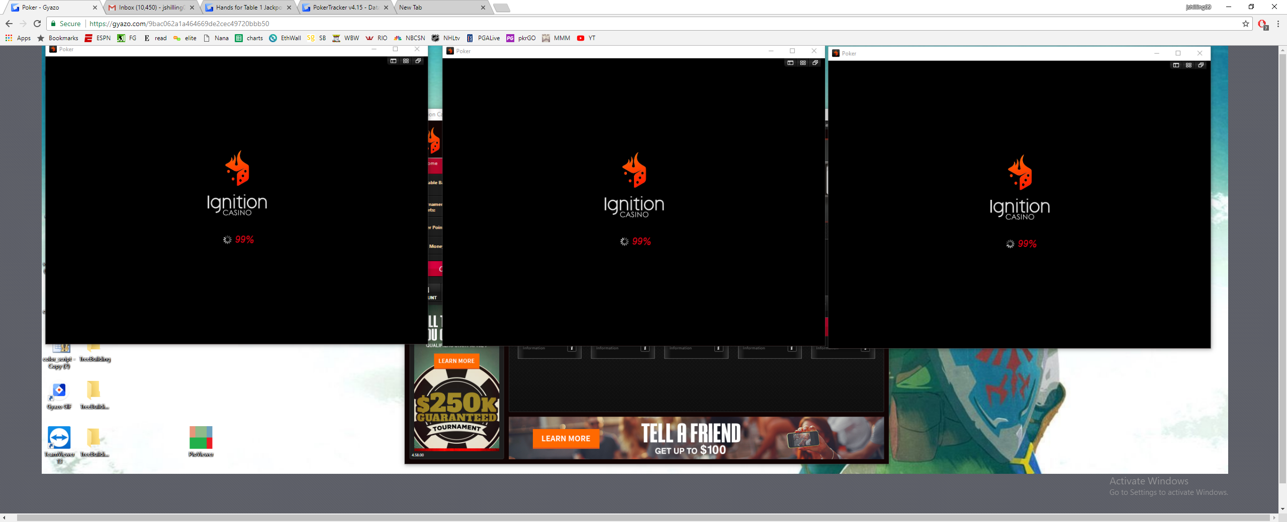The height and width of the screenshot is (522, 1287).
Task: Open the YT YouTube bookmark
Action: click(586, 38)
